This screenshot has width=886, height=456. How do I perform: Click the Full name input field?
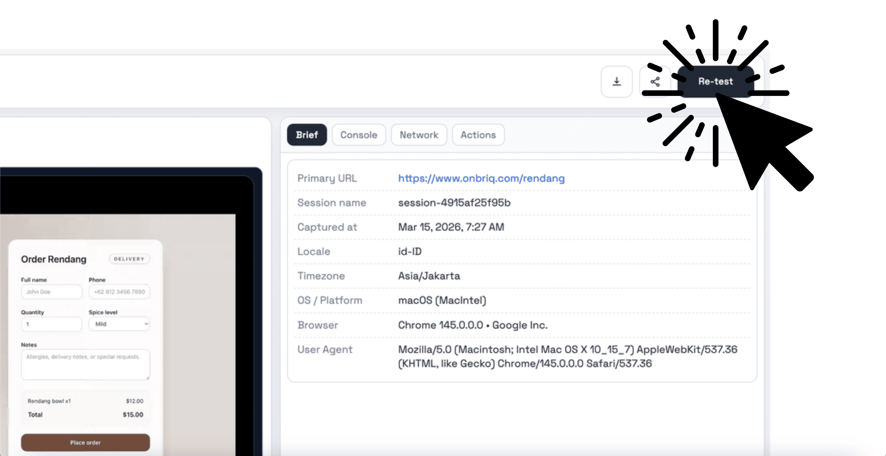point(51,292)
